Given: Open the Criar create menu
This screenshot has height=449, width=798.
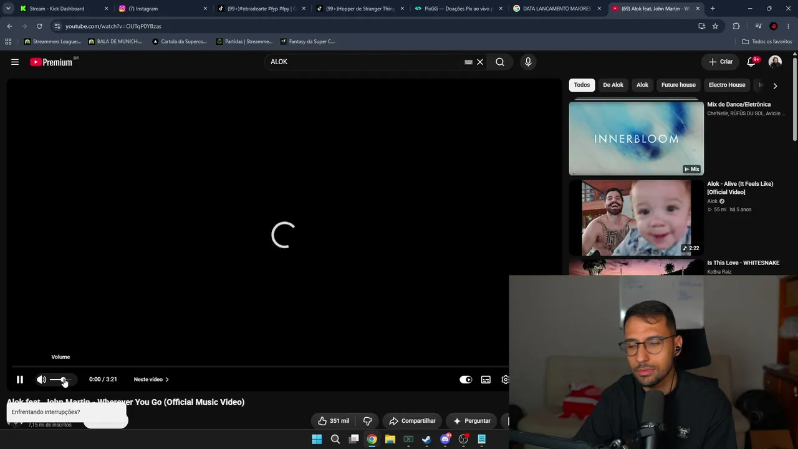Looking at the screenshot, I should (x=720, y=62).
